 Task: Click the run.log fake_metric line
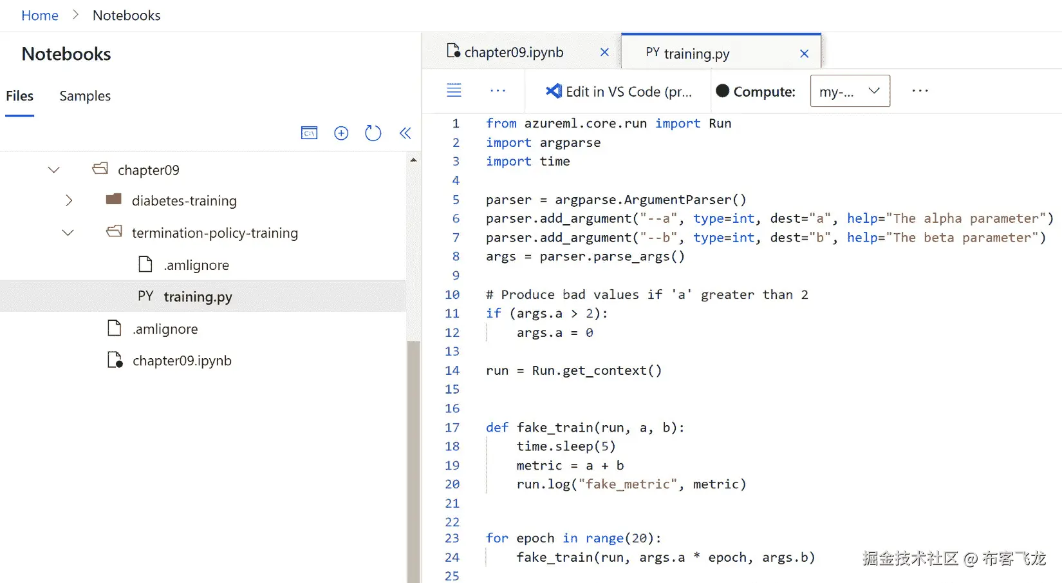click(x=631, y=484)
